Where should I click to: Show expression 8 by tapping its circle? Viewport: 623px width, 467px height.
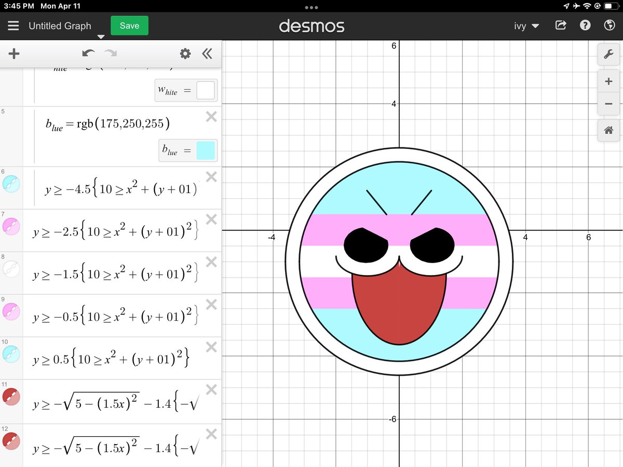coord(11,269)
